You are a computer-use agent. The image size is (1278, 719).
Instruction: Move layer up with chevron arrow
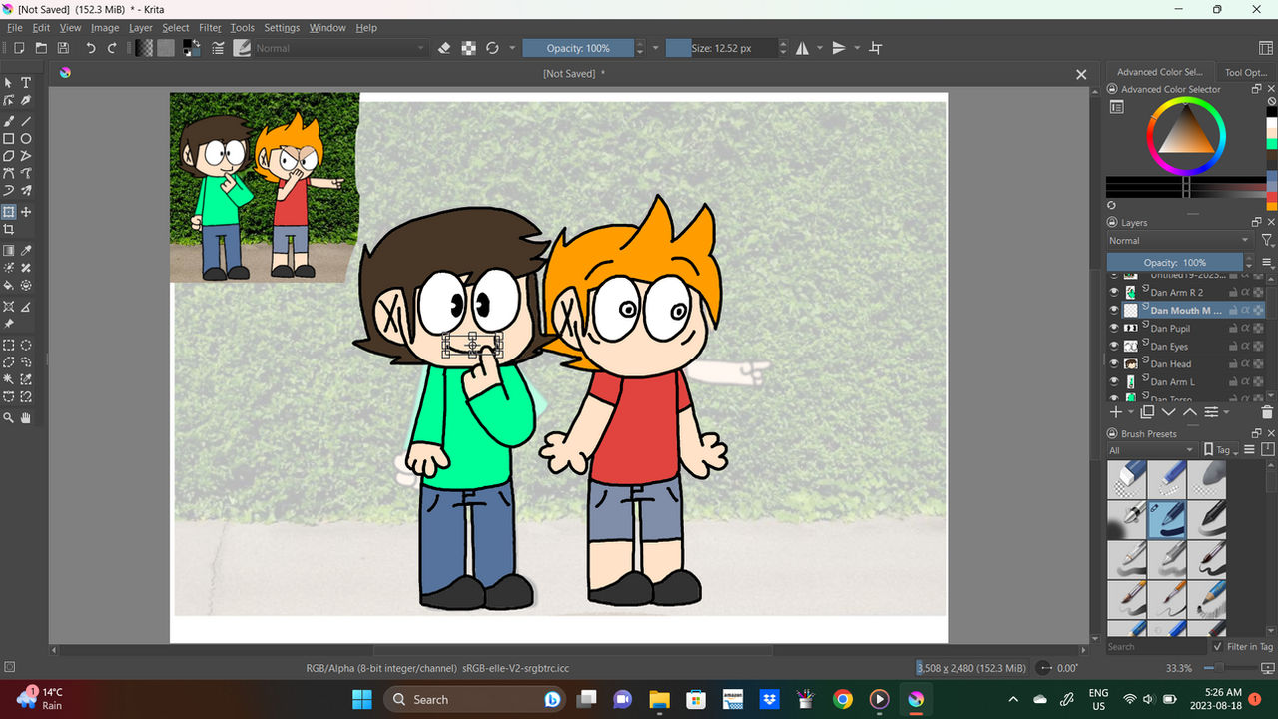(x=1189, y=412)
